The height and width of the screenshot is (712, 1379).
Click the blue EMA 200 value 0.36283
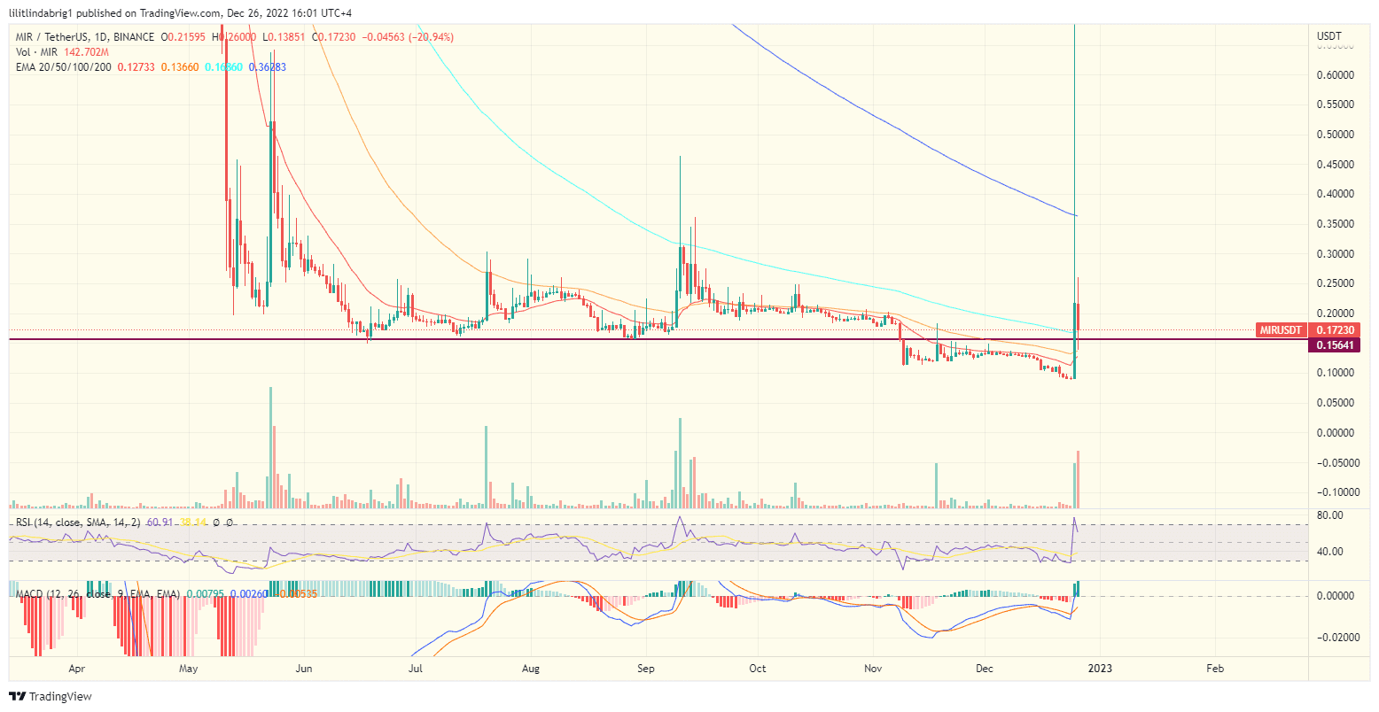pyautogui.click(x=267, y=66)
